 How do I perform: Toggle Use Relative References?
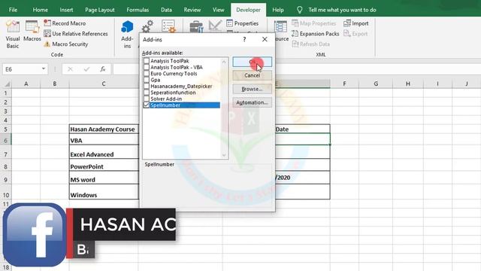[76, 34]
